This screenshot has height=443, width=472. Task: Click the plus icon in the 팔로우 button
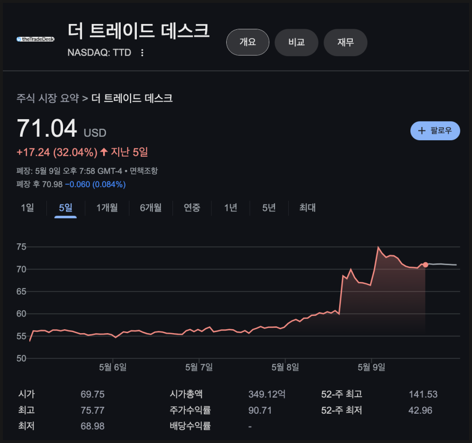422,130
